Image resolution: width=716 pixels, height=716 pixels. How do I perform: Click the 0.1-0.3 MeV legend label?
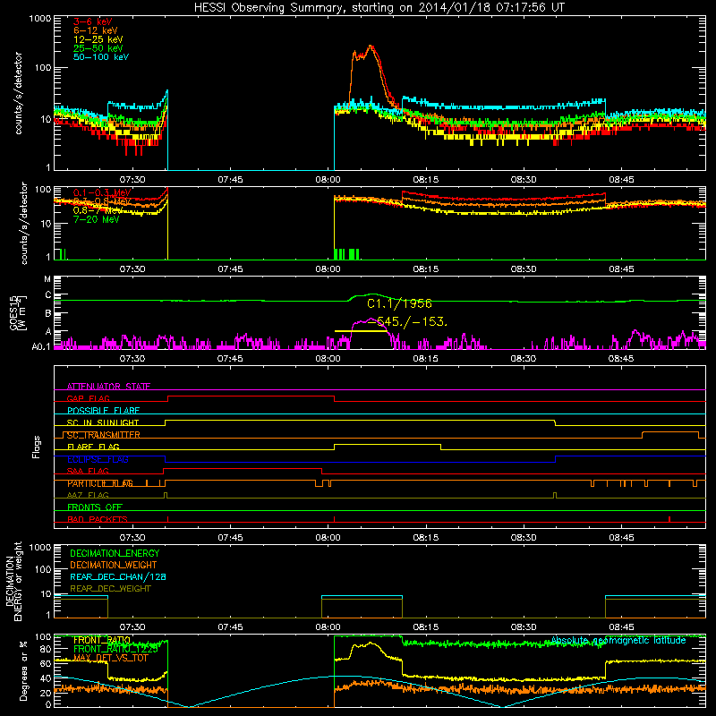102,192
